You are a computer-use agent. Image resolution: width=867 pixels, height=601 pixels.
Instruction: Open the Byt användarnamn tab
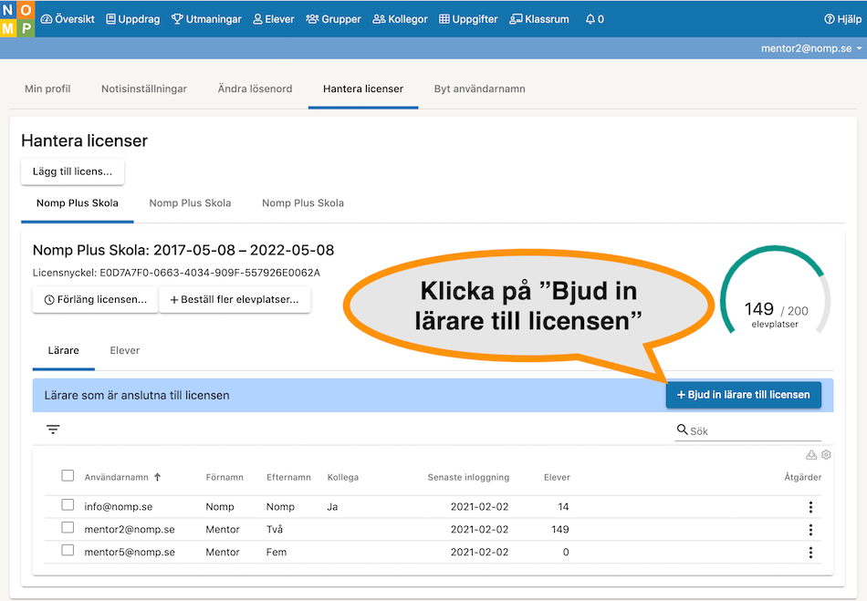tap(479, 89)
